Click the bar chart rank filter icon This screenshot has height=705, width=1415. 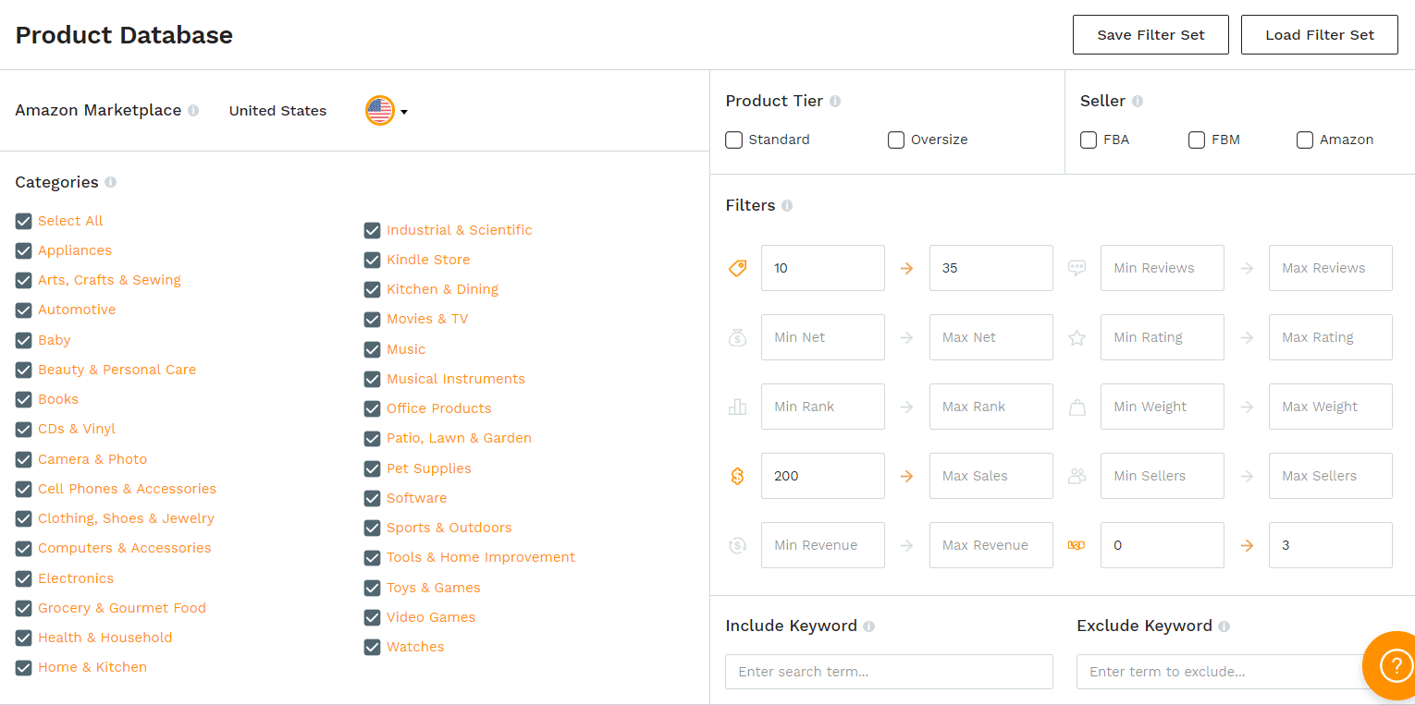(x=737, y=407)
